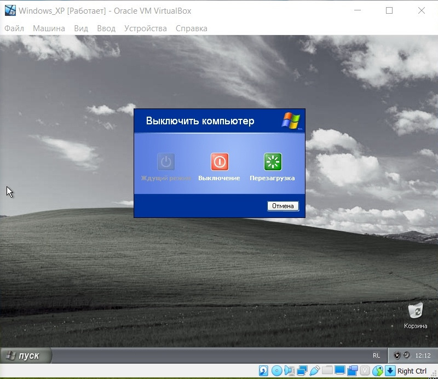Click the network adapters status icon

click(302, 371)
